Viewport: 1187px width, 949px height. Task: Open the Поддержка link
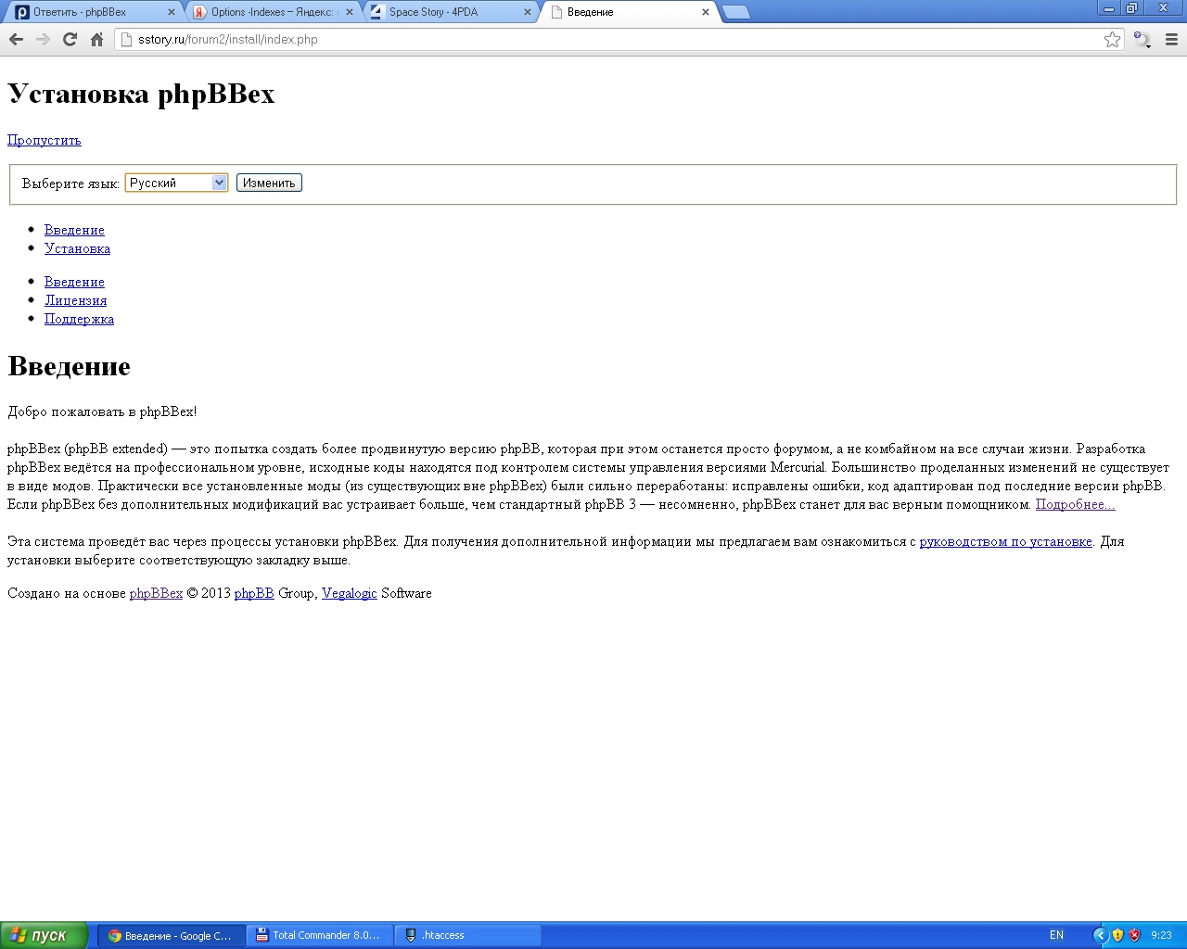click(x=79, y=319)
